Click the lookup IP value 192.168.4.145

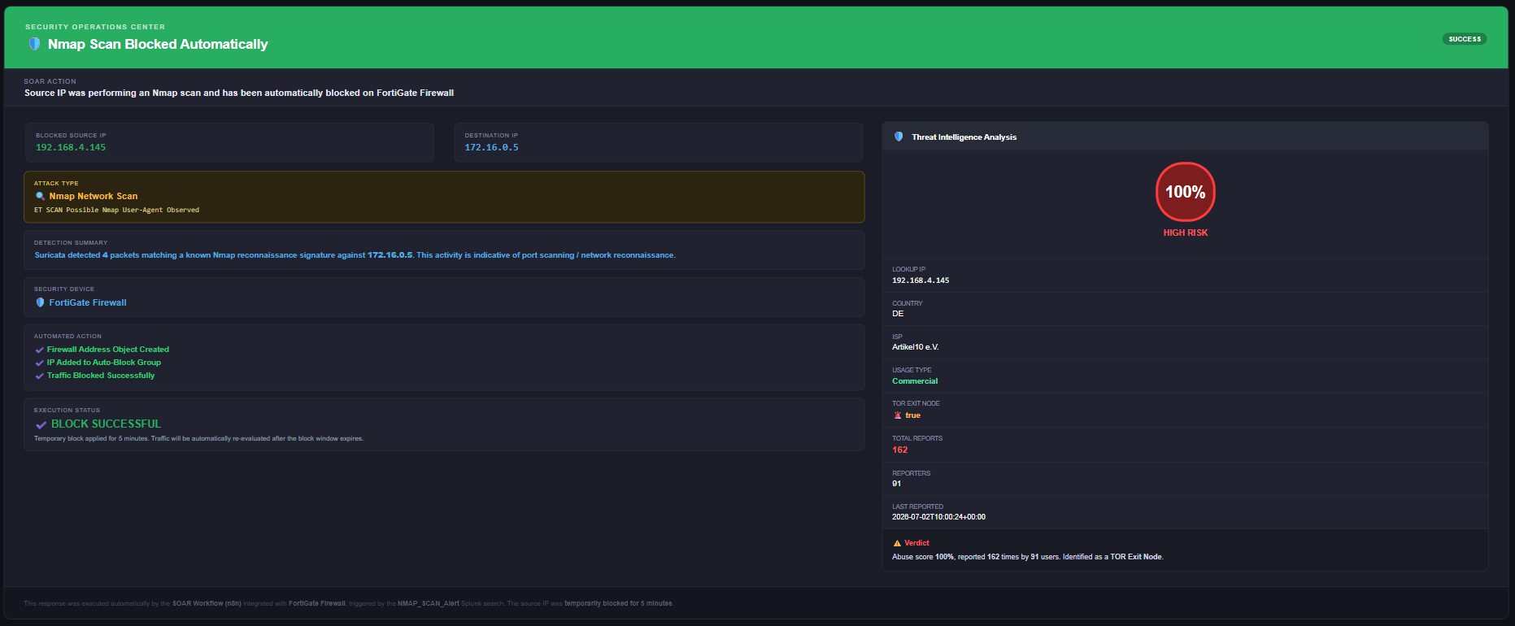921,280
